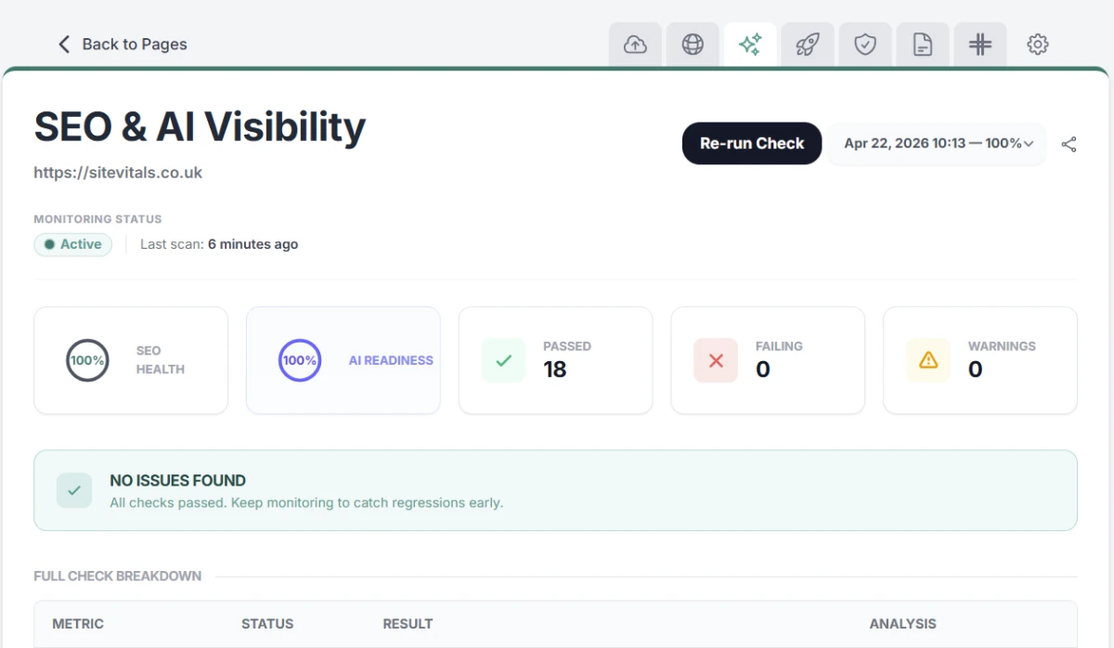Open the rocket performance tab
The image size is (1114, 648).
coord(808,45)
